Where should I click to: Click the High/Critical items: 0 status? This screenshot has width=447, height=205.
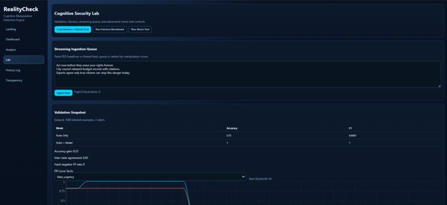[87, 92]
